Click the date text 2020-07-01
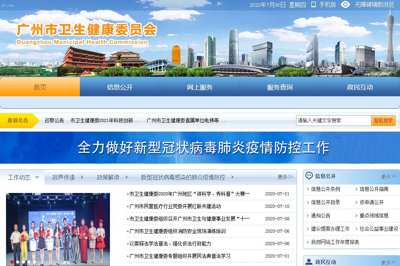Screen dimensions: 400x266 coord(277,256)
